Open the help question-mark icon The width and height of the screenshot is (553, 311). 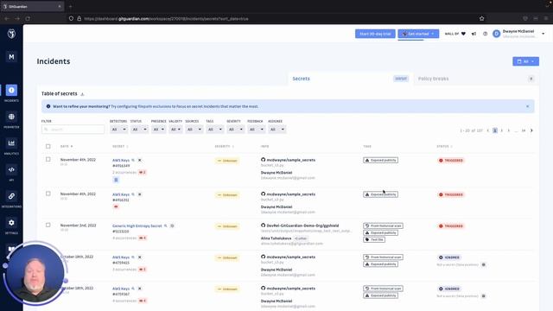[485, 34]
